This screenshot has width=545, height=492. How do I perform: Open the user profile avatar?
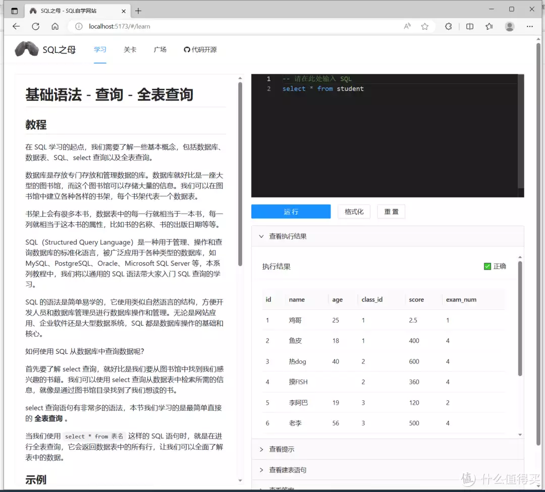510,26
